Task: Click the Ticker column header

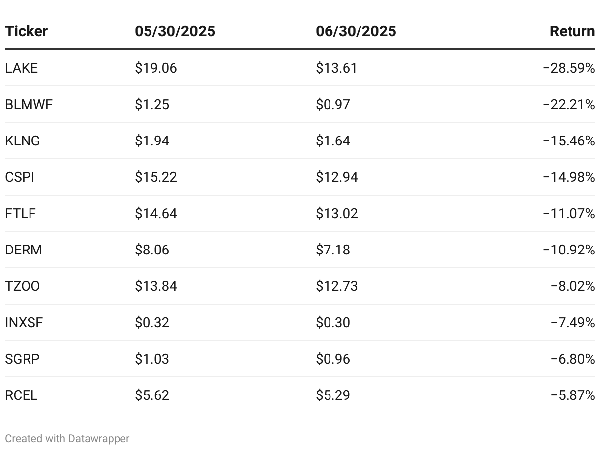Action: click(27, 31)
